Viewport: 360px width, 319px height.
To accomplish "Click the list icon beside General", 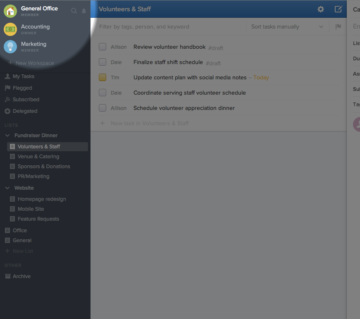I will tap(7, 240).
